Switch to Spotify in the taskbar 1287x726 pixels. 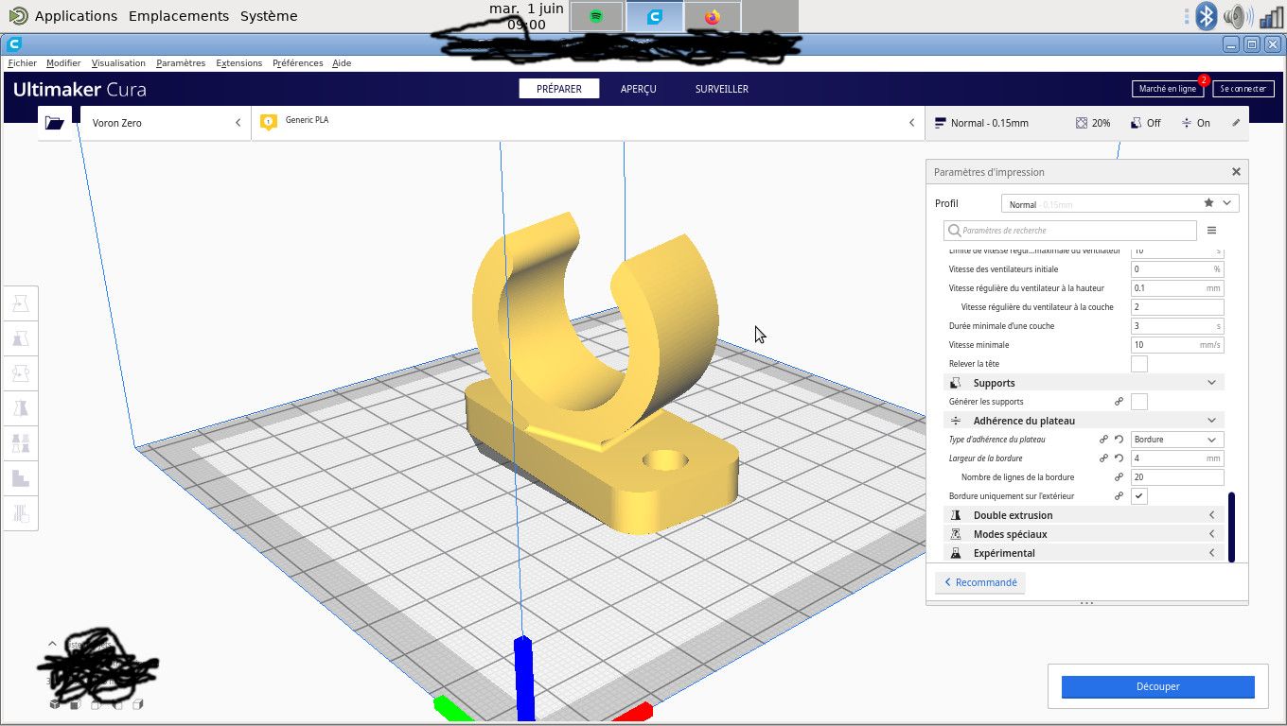click(596, 16)
